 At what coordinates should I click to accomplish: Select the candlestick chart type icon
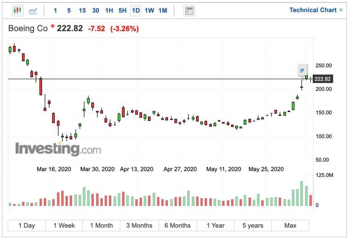[x=17, y=10]
